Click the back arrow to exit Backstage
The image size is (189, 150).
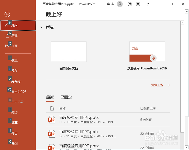coord(7,14)
